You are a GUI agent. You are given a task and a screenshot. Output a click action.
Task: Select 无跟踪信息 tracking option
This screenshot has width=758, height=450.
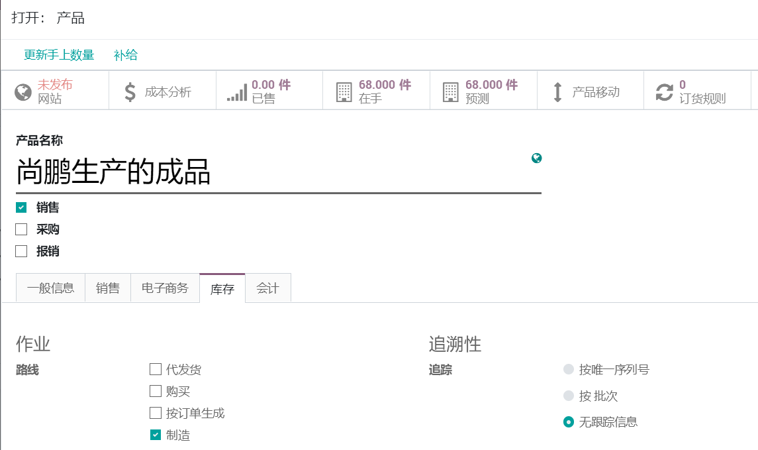pyautogui.click(x=569, y=422)
